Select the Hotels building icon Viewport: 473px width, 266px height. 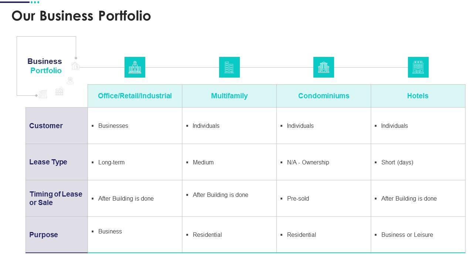tap(418, 67)
